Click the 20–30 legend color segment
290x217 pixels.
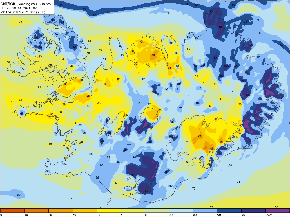[x=61, y=211]
